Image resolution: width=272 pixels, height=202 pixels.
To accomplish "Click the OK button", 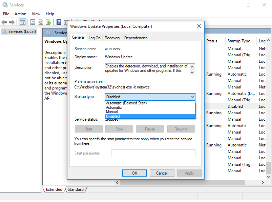I will 134,173.
